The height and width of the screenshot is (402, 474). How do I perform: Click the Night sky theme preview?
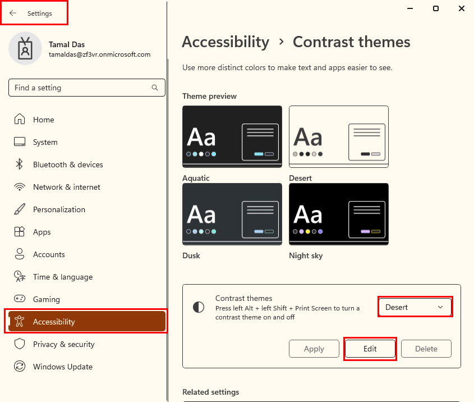pos(339,214)
